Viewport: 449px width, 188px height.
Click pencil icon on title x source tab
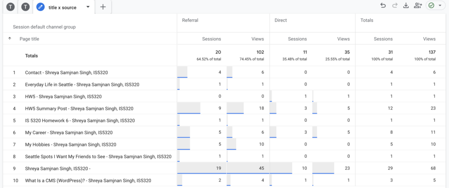[41, 7]
